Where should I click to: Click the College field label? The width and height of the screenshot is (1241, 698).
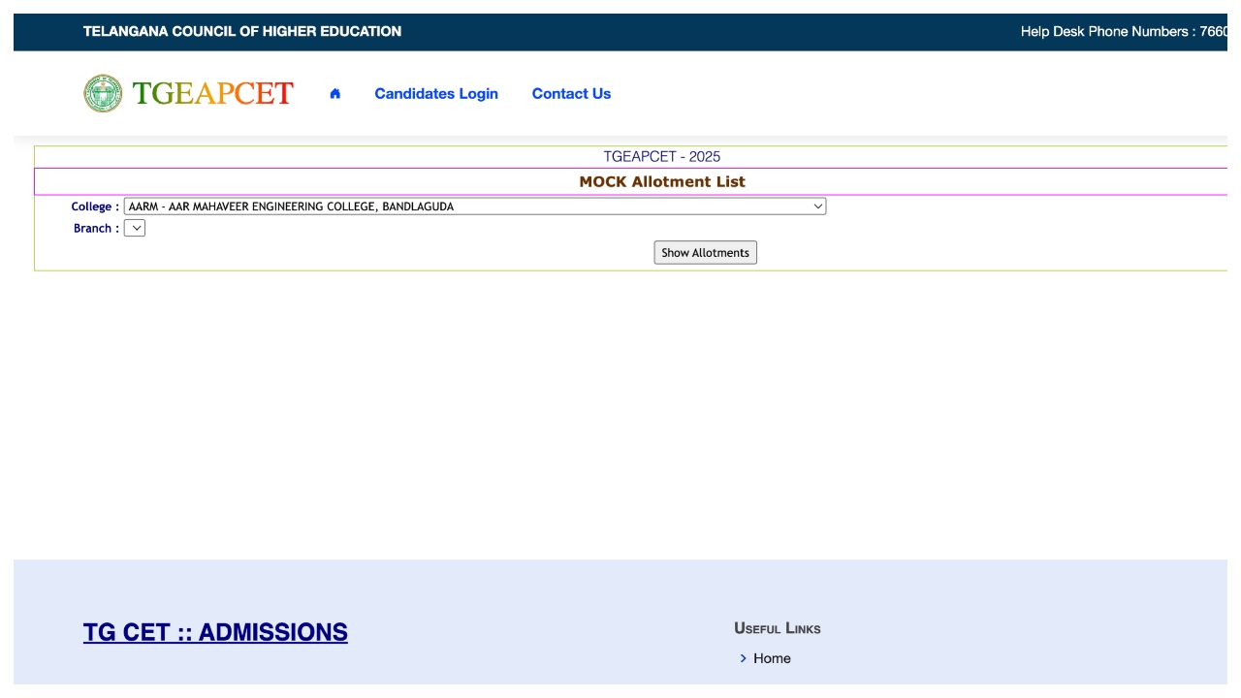pos(94,206)
